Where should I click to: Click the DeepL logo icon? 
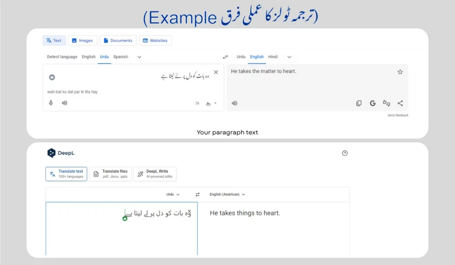(x=52, y=153)
